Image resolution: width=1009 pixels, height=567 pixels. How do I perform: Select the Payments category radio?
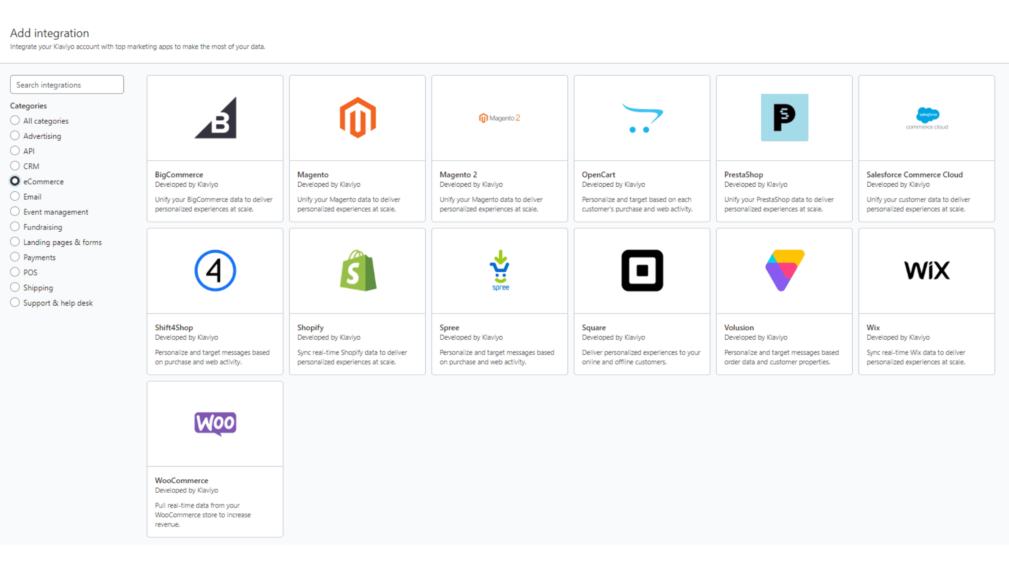click(x=15, y=257)
